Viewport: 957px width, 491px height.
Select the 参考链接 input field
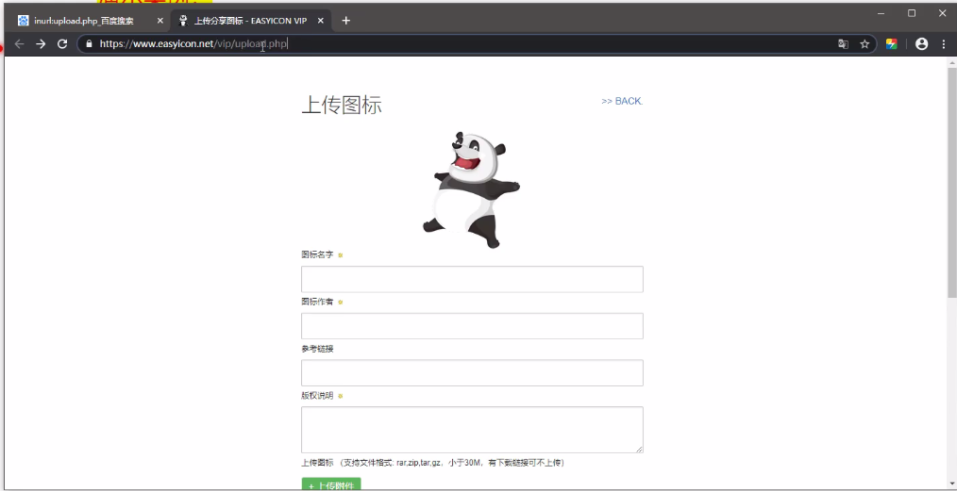(x=472, y=373)
